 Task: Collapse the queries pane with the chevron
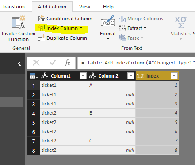tap(19, 64)
